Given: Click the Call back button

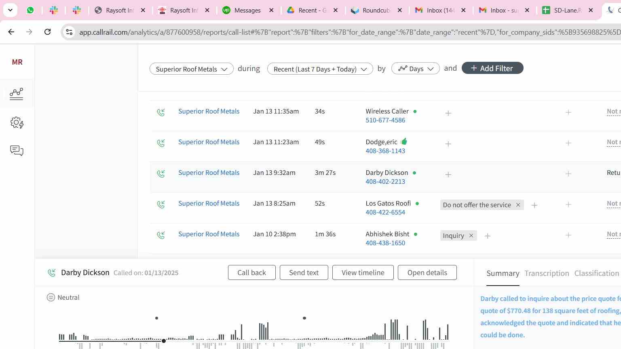Looking at the screenshot, I should point(251,272).
